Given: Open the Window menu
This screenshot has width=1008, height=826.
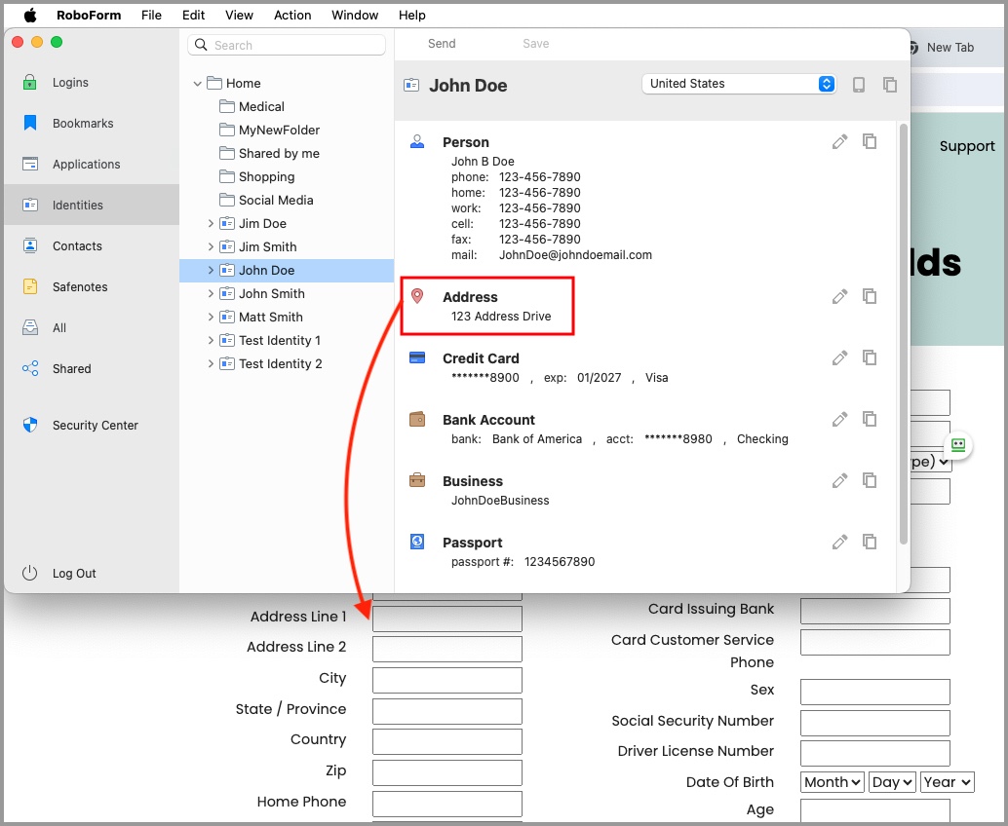Looking at the screenshot, I should (355, 15).
